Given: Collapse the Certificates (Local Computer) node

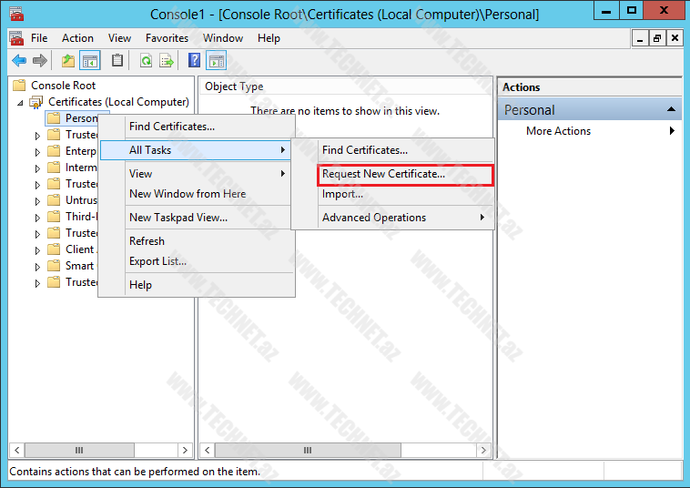Looking at the screenshot, I should [x=21, y=103].
